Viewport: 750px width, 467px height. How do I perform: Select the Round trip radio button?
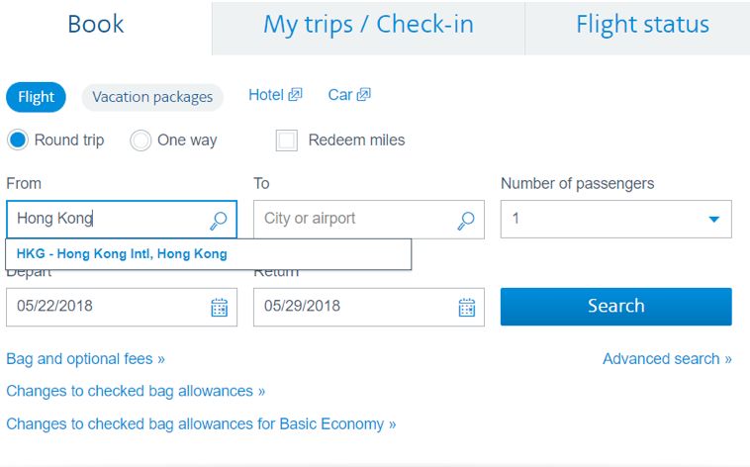[x=18, y=140]
